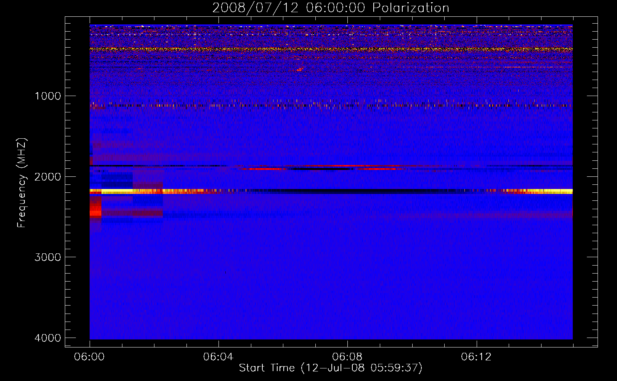Click the 06:12 time tick label
This screenshot has width=617, height=381.
[x=476, y=357]
